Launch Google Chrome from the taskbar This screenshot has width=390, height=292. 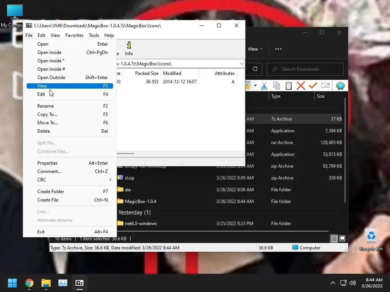point(29,283)
